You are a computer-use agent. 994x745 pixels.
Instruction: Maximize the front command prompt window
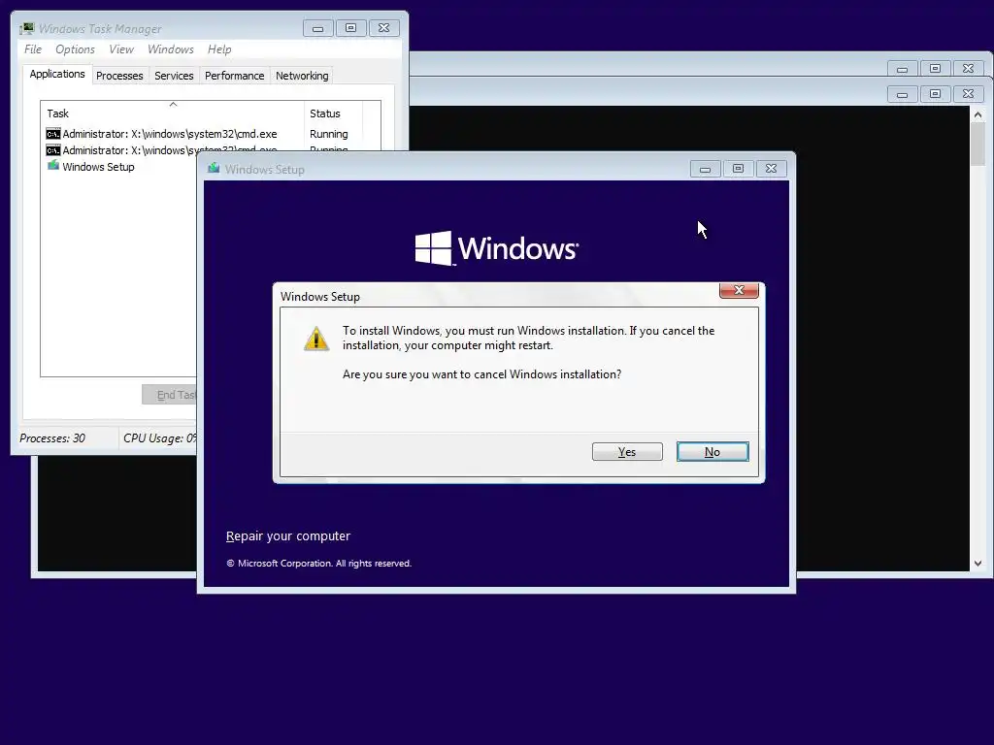coord(935,94)
